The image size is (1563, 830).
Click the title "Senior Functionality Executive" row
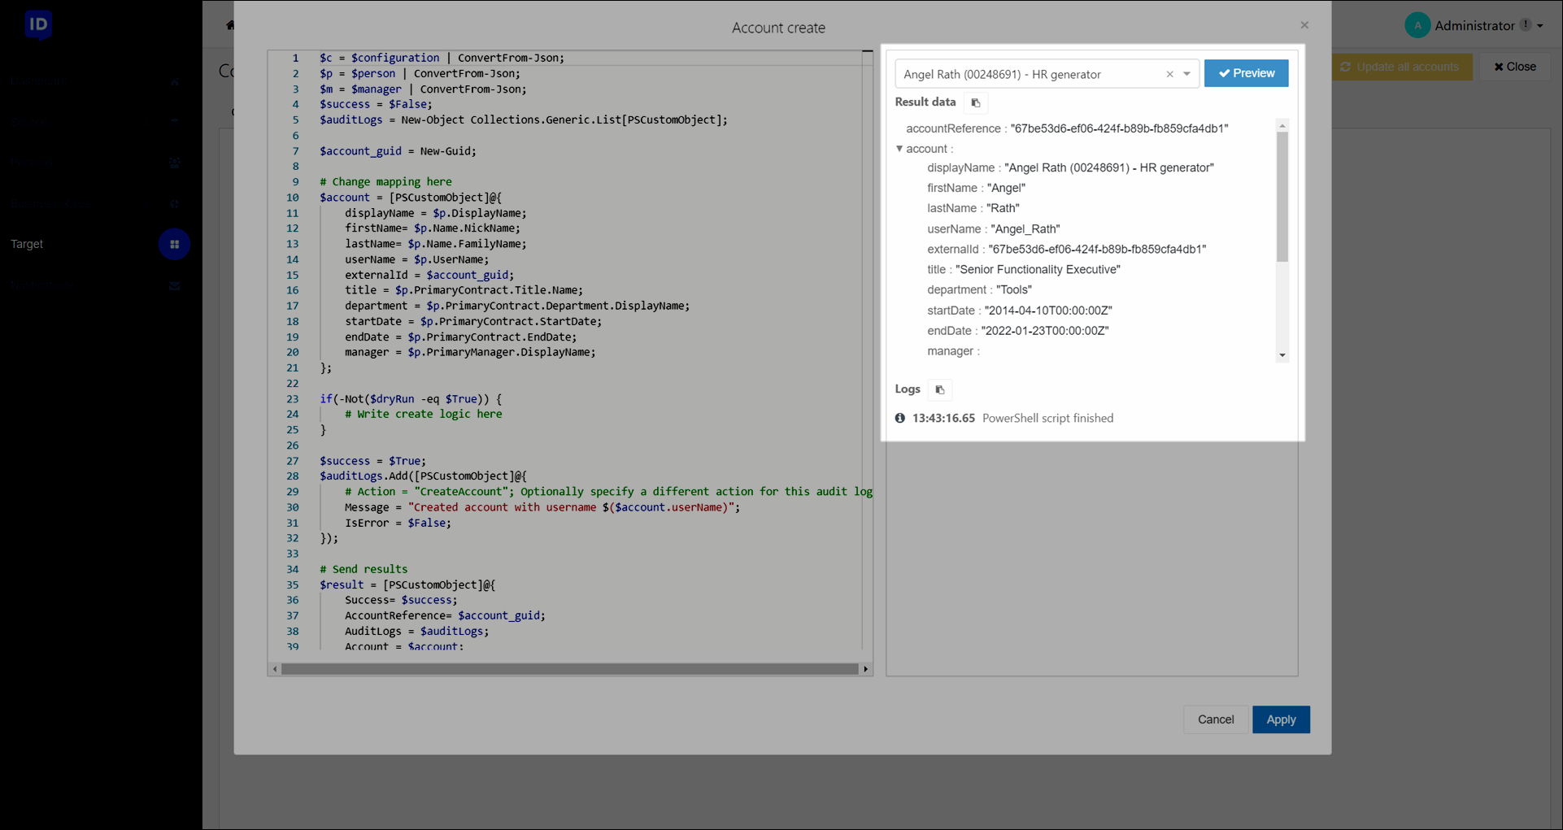1024,269
